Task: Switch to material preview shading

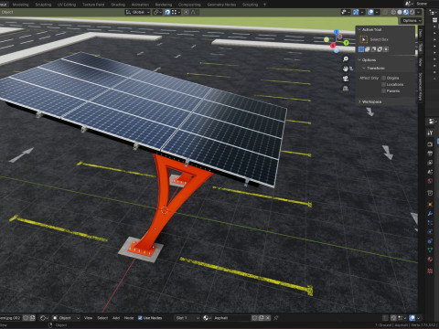Action: click(x=406, y=12)
